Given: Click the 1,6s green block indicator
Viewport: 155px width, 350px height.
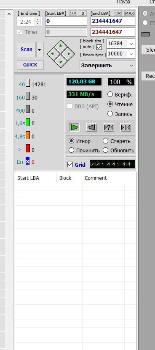Looking at the screenshot, I should [28, 122].
